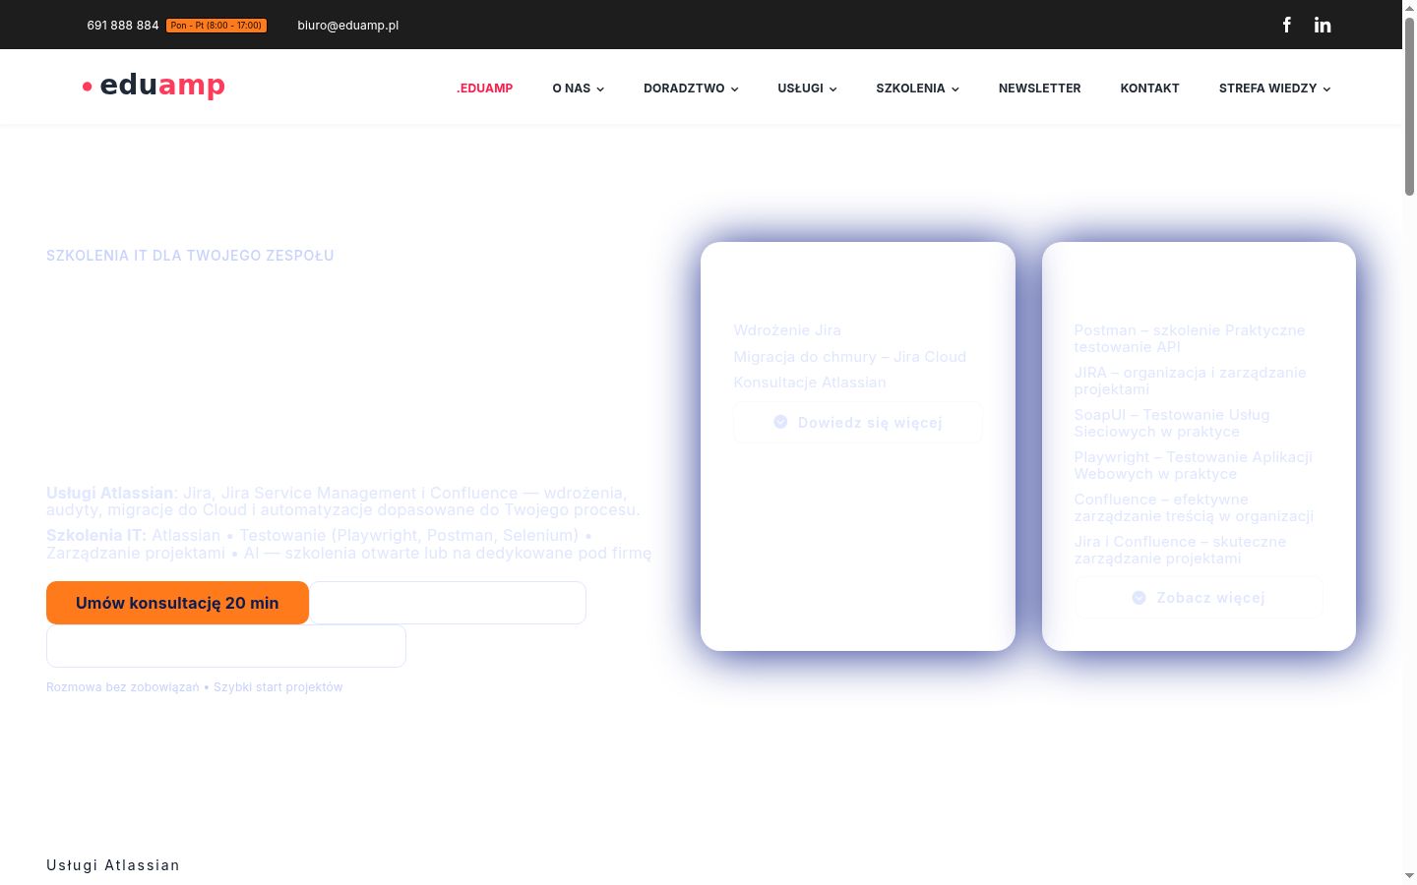Click the Pon - Pt (8:00 - 17:00) badge
1417x885 pixels.
(216, 26)
